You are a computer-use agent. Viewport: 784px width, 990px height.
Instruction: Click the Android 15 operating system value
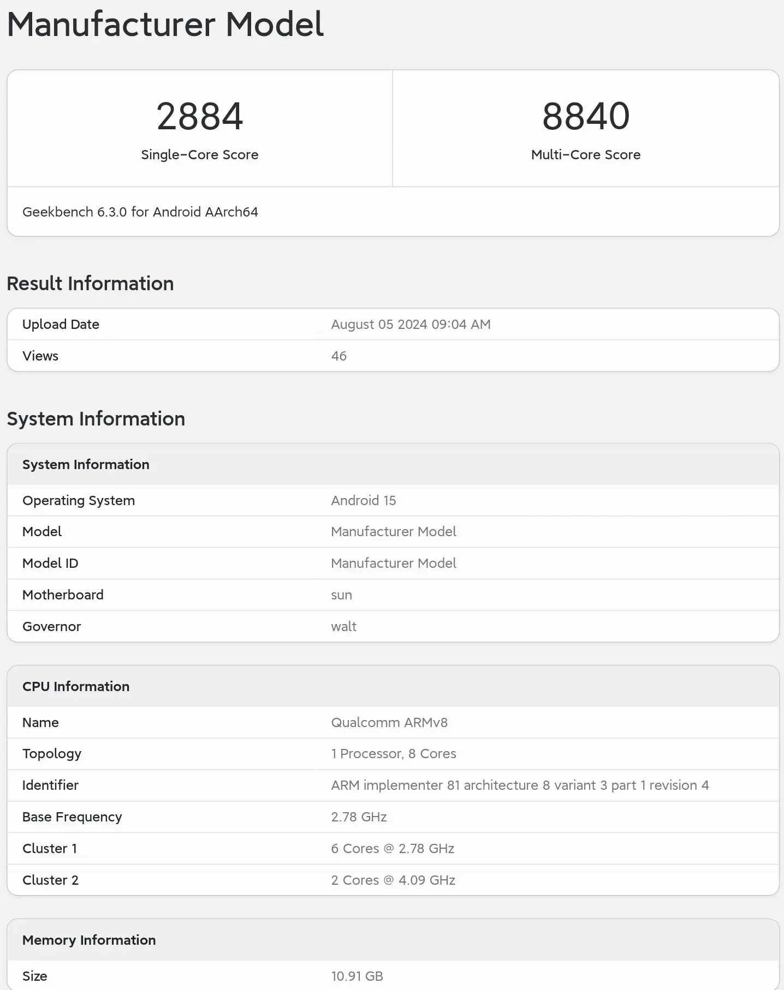pos(363,501)
